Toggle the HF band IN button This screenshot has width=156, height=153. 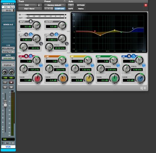(144, 65)
